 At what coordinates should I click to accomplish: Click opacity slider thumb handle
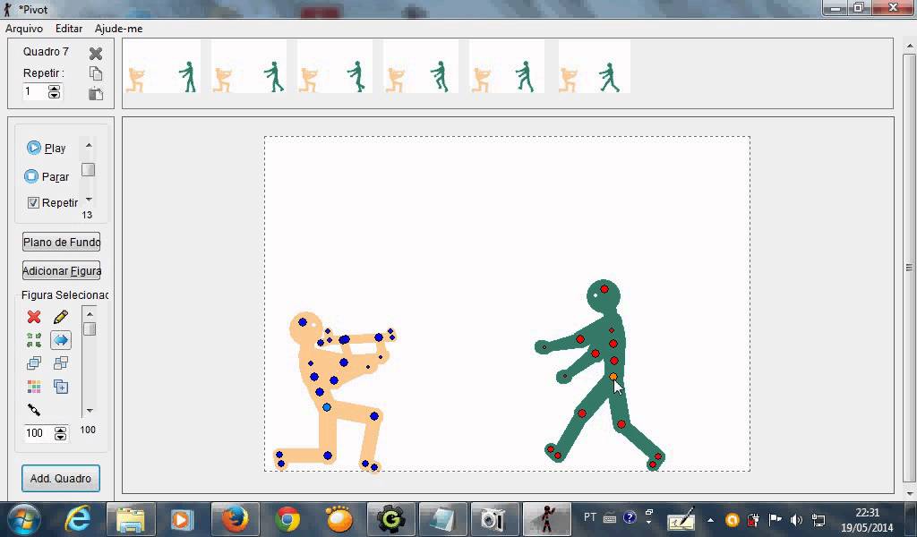pyautogui.click(x=90, y=328)
